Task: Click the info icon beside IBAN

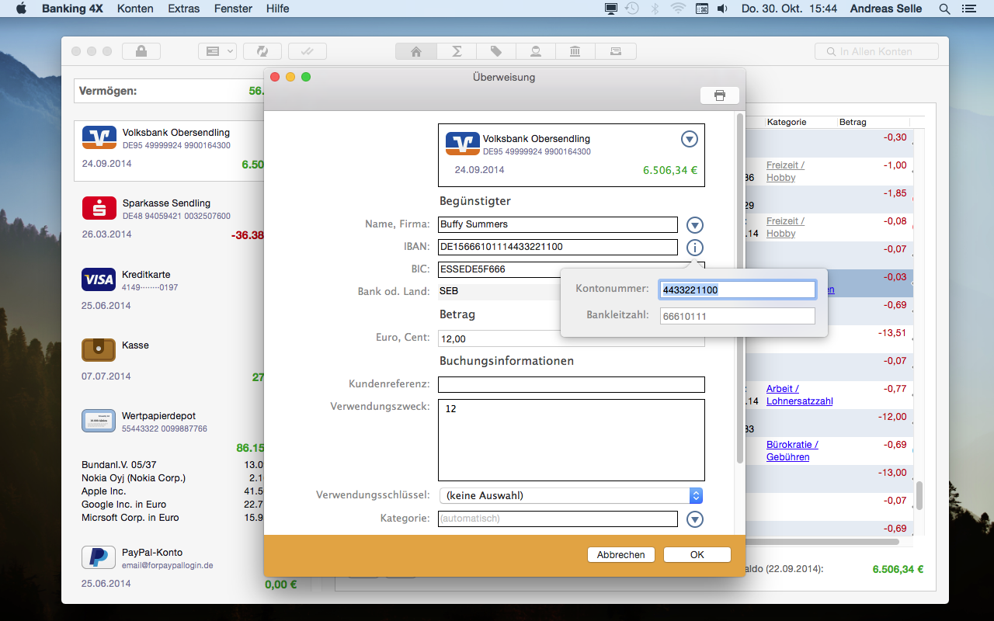Action: pos(695,248)
